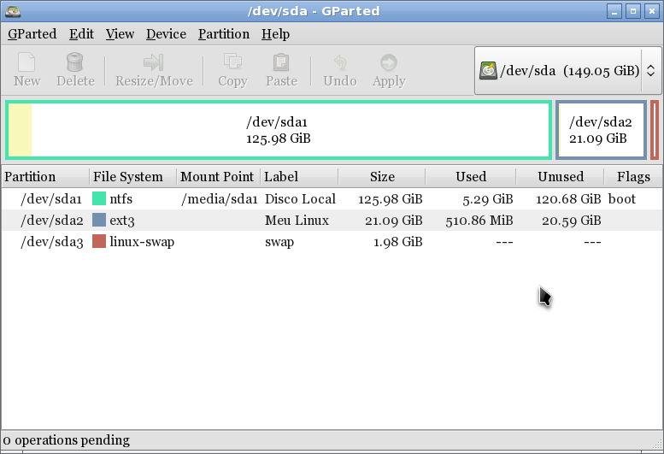The width and height of the screenshot is (664, 454).
Task: Sort by the Label column header
Action: pos(299,177)
